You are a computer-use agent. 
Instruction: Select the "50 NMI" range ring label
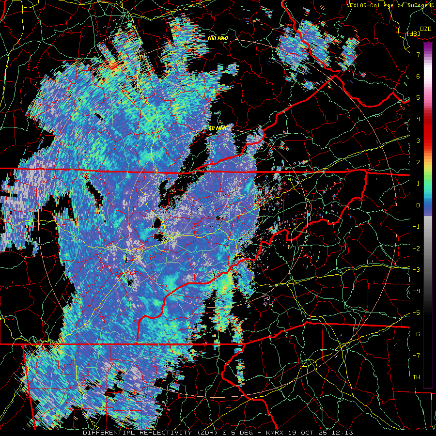tap(218, 128)
